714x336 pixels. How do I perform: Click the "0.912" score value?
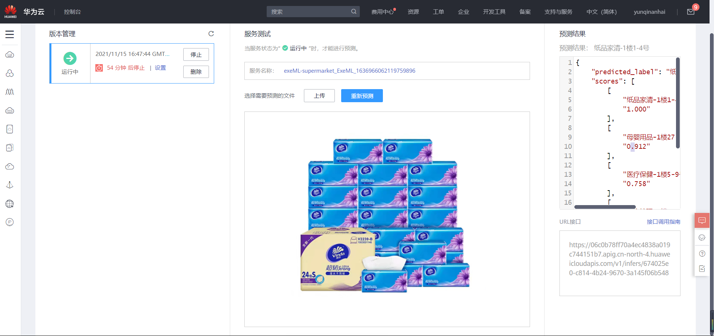[637, 147]
